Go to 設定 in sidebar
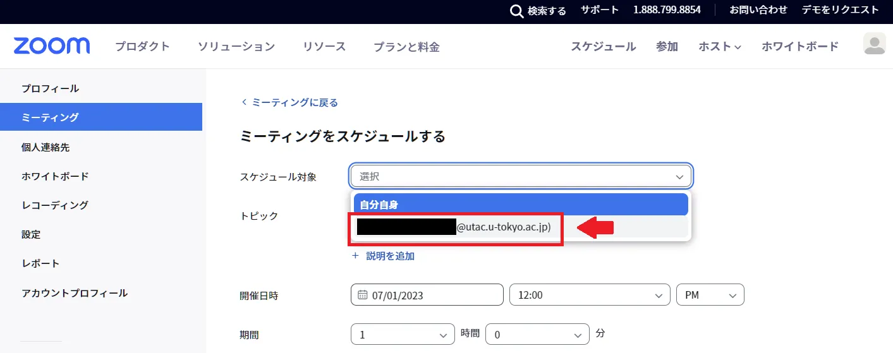893x353 pixels. click(31, 234)
